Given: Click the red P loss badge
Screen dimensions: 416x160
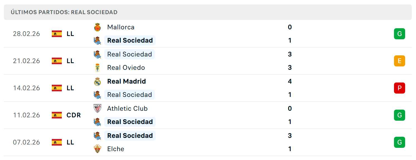Looking at the screenshot, I should pyautogui.click(x=399, y=88).
